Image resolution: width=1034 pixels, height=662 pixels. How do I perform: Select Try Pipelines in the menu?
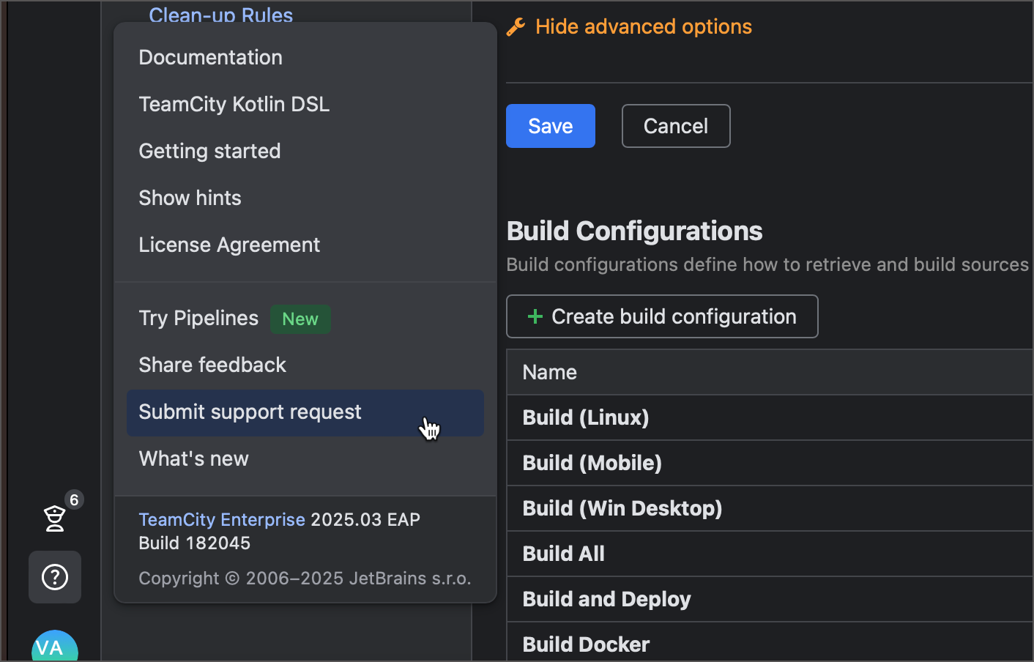[x=198, y=318]
